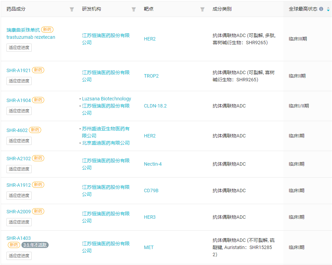The image size is (332, 265).
Task: Open the 药品成分 column filter icon
Action: click(72, 9)
